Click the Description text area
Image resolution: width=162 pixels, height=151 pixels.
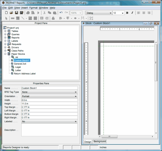49,130
